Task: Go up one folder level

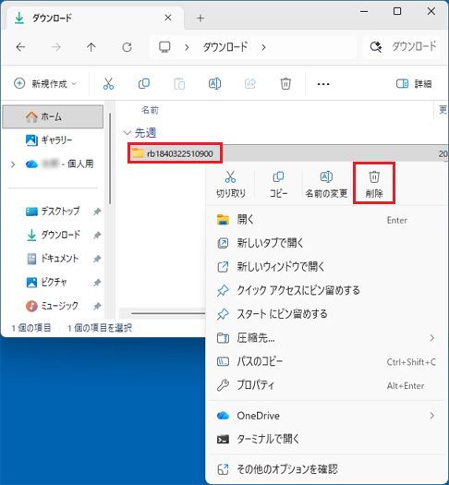Action: click(x=91, y=47)
